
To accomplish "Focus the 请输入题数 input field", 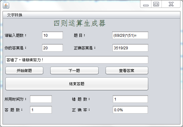I will pos(52,35).
